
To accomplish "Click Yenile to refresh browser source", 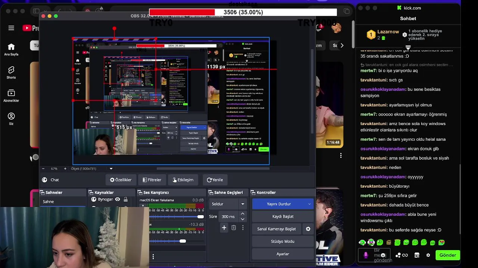I will [x=215, y=180].
